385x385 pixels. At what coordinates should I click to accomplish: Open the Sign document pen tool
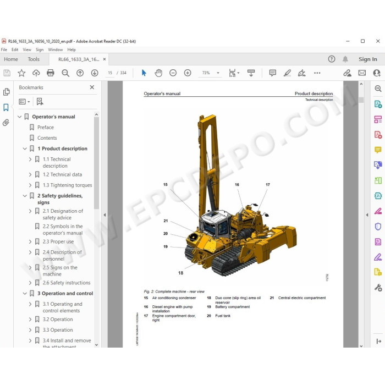pyautogui.click(x=302, y=73)
